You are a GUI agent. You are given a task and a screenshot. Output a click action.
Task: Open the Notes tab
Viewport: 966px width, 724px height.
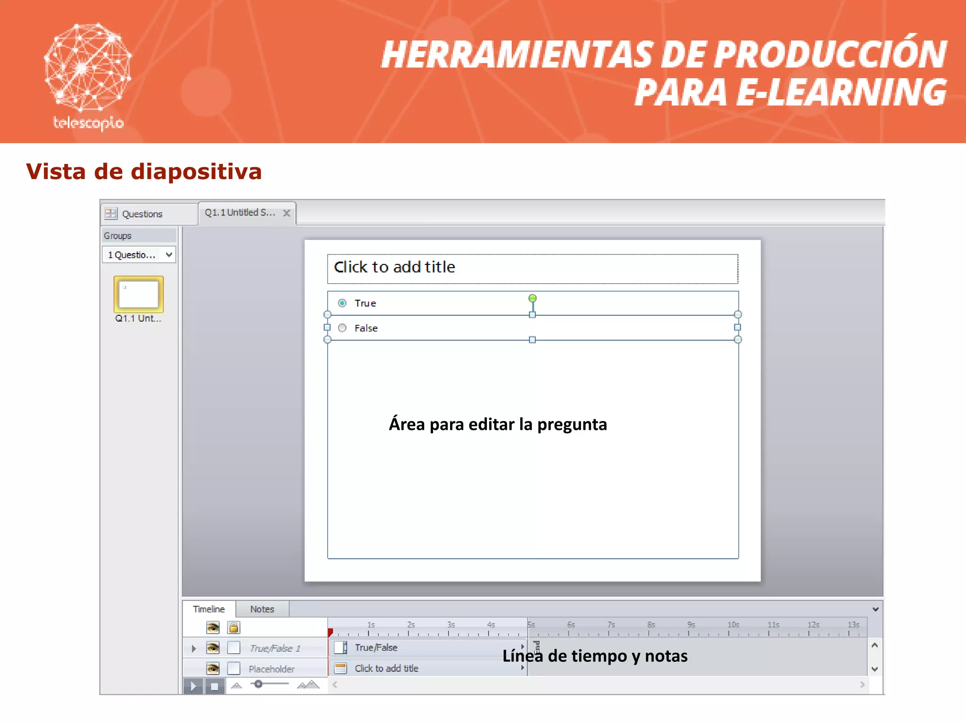(x=262, y=609)
